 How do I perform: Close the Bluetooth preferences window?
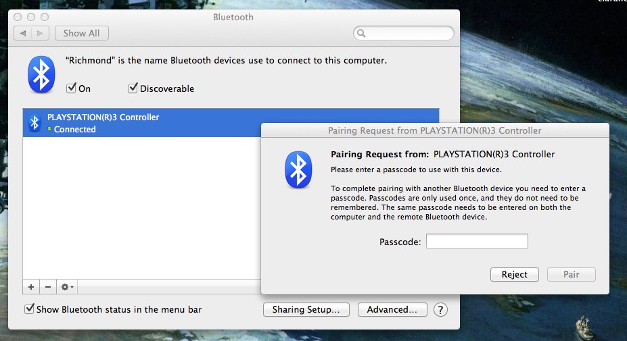tap(18, 17)
